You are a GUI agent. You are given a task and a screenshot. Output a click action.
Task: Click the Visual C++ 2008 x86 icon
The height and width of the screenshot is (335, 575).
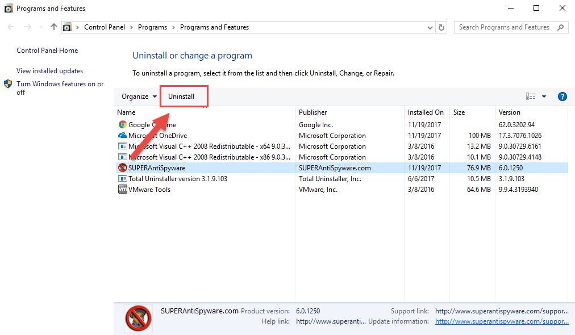[123, 157]
